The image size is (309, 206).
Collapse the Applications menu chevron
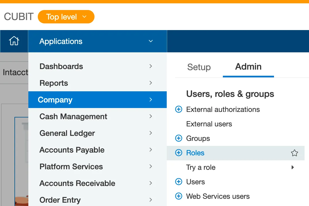point(151,41)
